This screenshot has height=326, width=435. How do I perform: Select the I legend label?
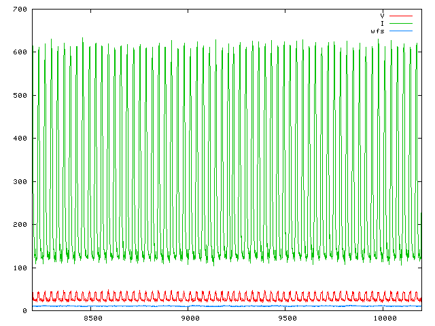pos(383,23)
